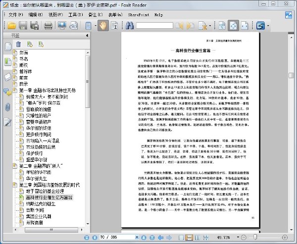Open the 表单 menu
This screenshot has height=244, width=297.
coord(115,15)
